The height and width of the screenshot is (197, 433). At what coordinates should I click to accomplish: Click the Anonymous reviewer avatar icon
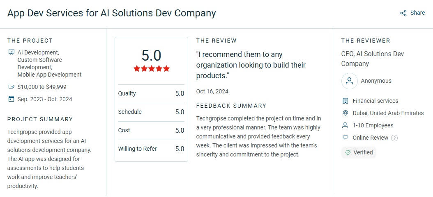pos(349,81)
